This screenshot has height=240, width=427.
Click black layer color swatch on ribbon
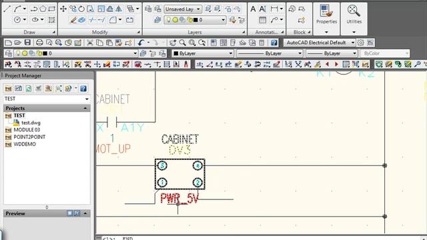click(x=195, y=19)
